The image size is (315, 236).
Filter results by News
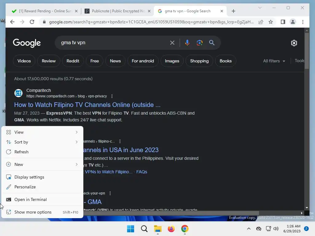[x=115, y=61]
